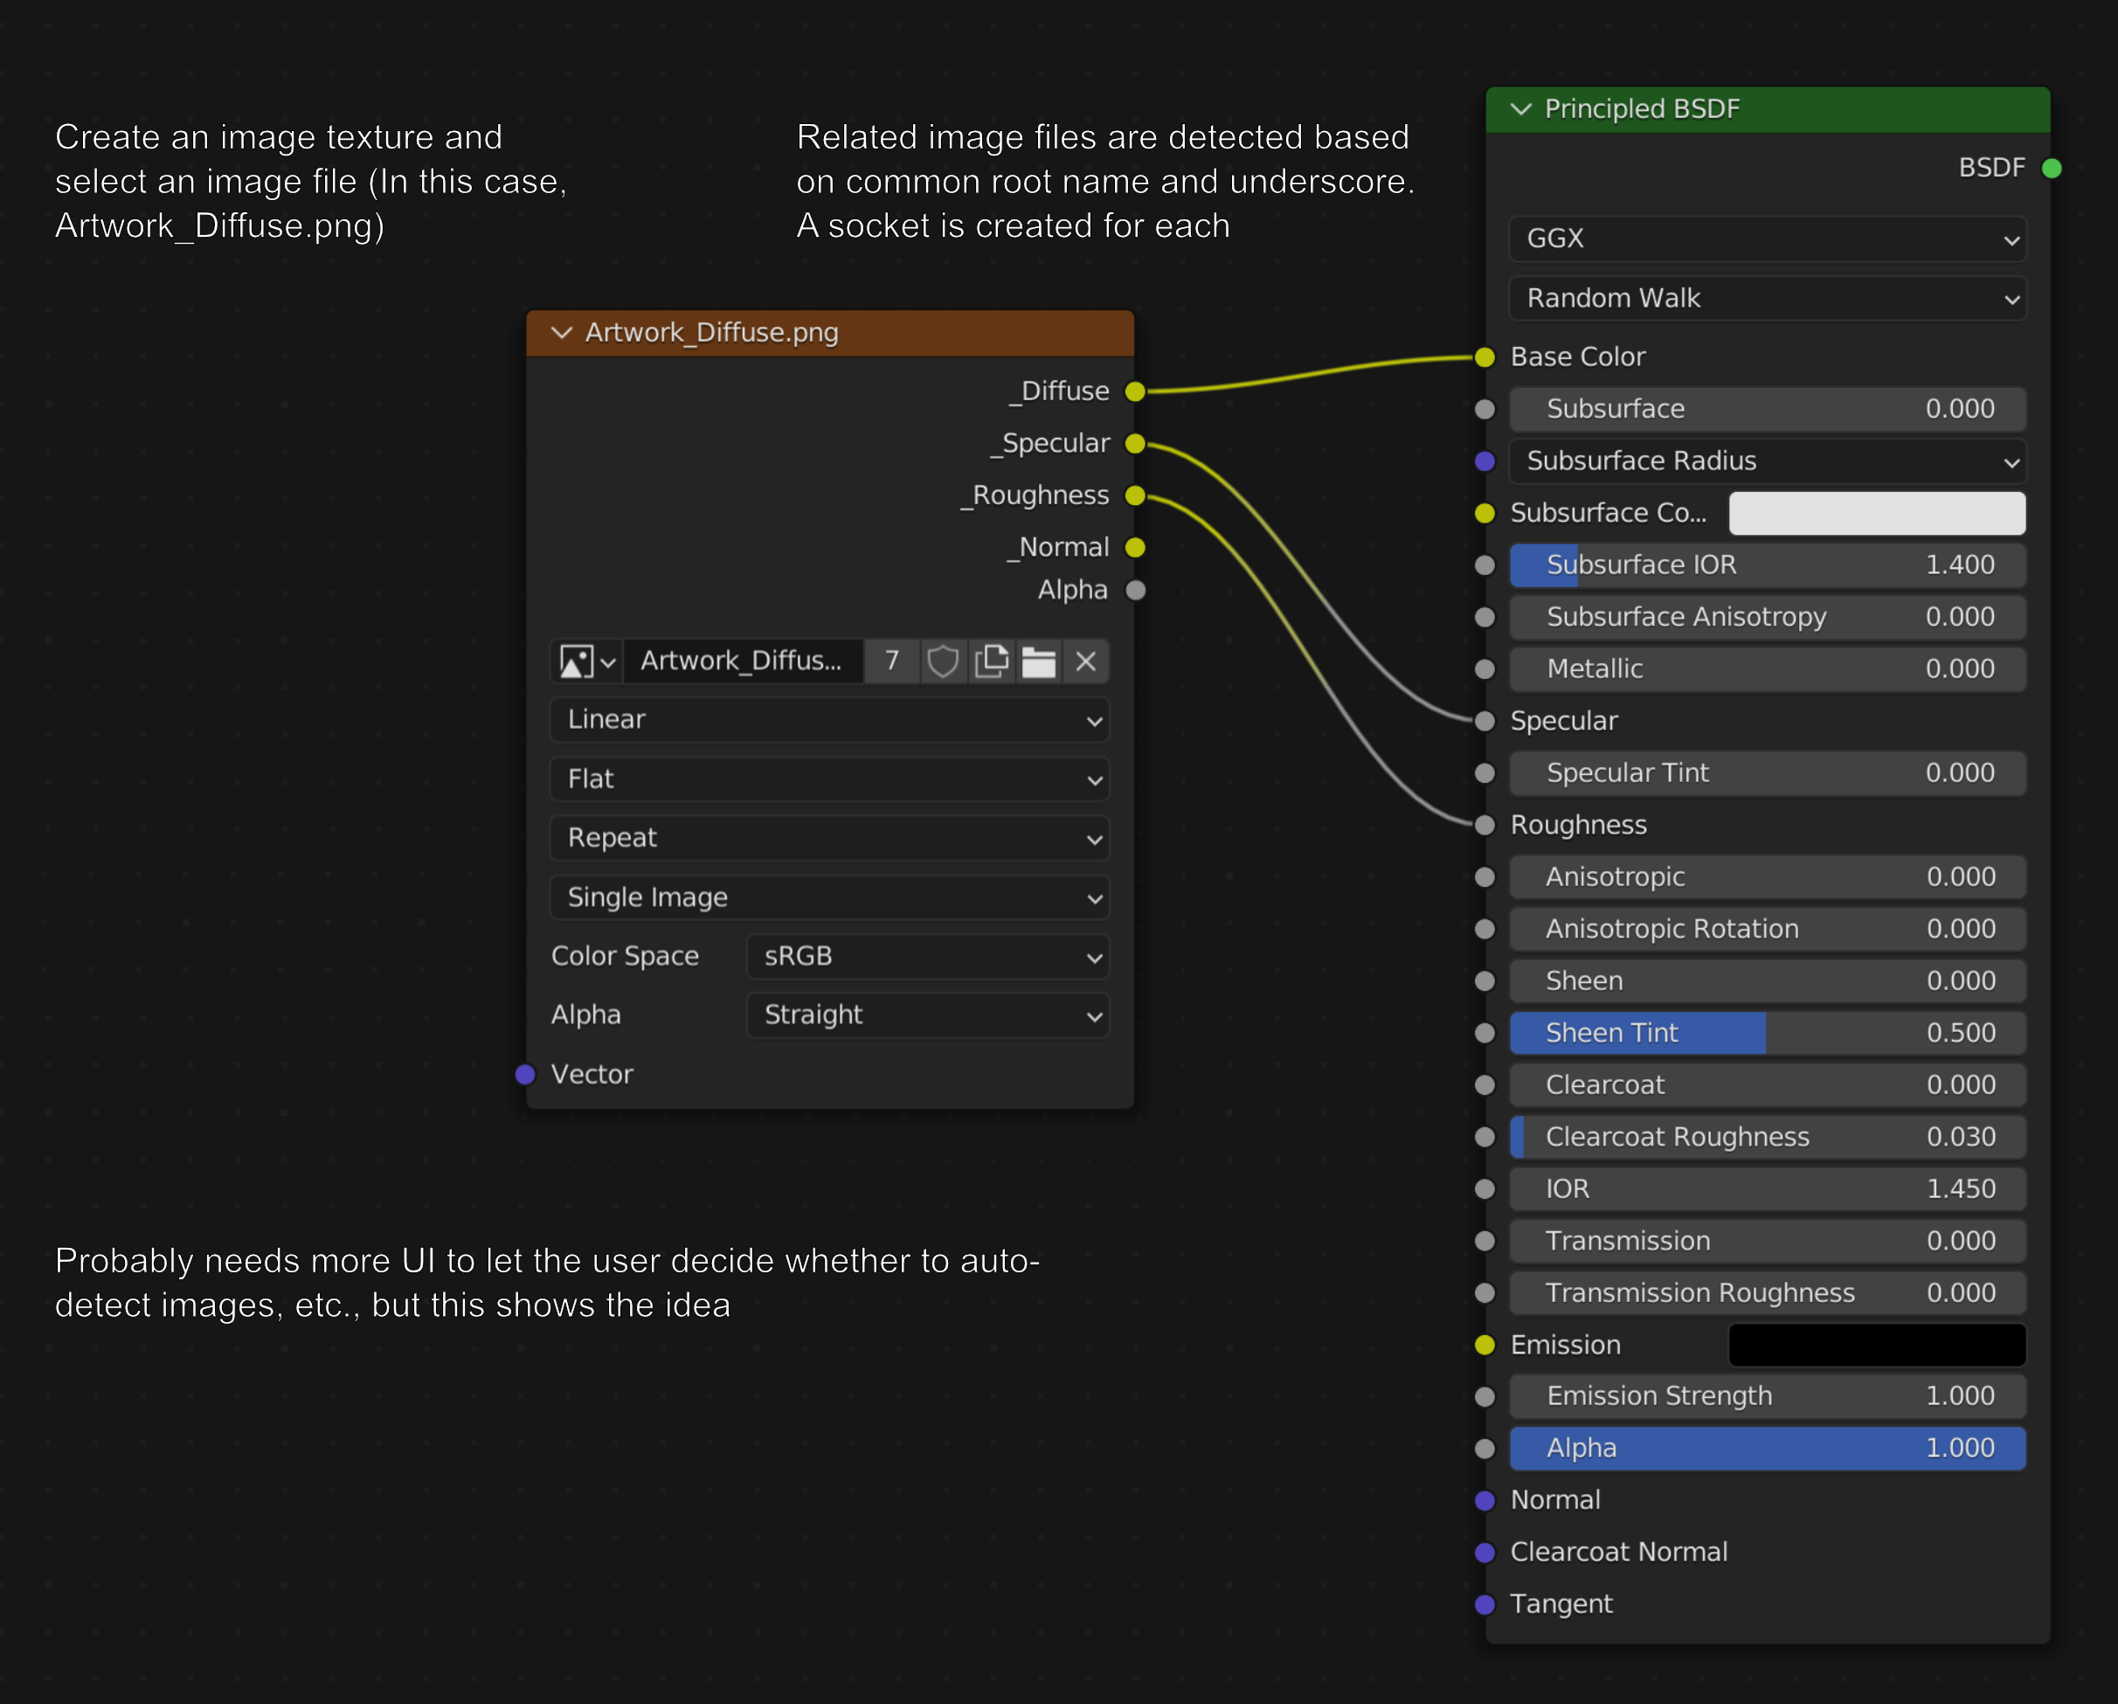Click the _Diffuse output socket
The image size is (2118, 1704).
pyautogui.click(x=1136, y=391)
